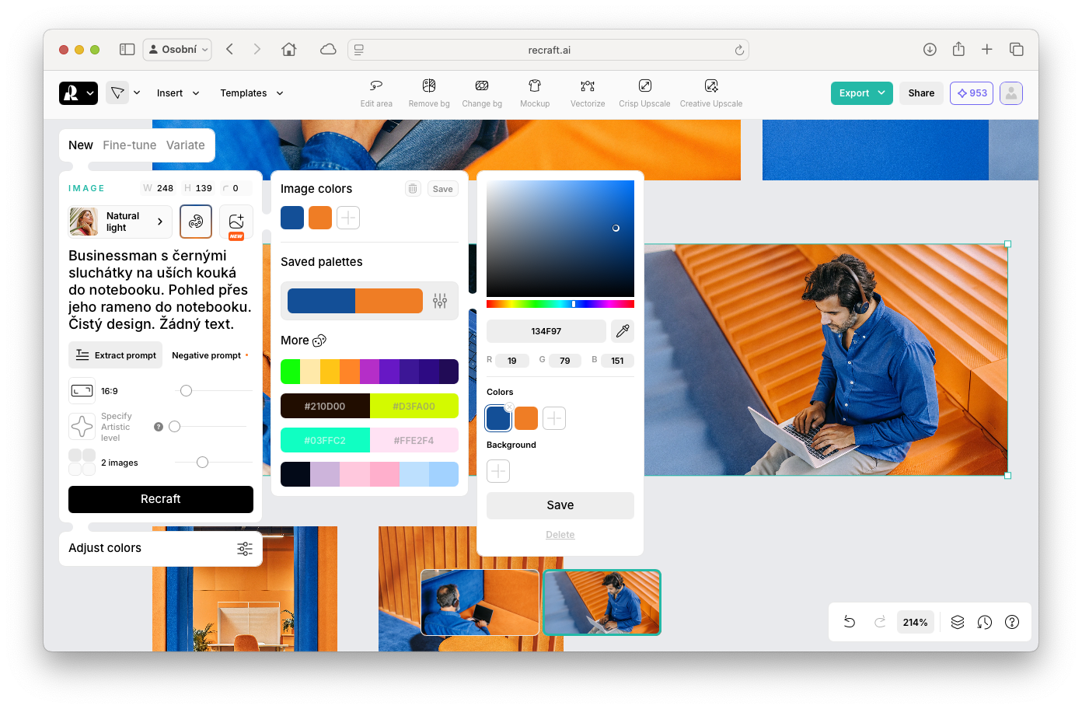Select the blue image color swatch
The image size is (1082, 709).
tap(292, 218)
